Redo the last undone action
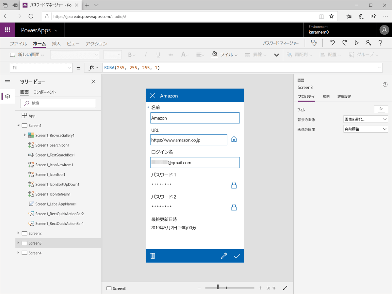This screenshot has width=392, height=294. coord(344,43)
